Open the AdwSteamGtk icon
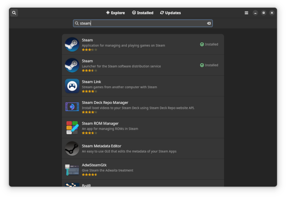Image resolution: width=286 pixels, height=197 pixels. [72, 170]
